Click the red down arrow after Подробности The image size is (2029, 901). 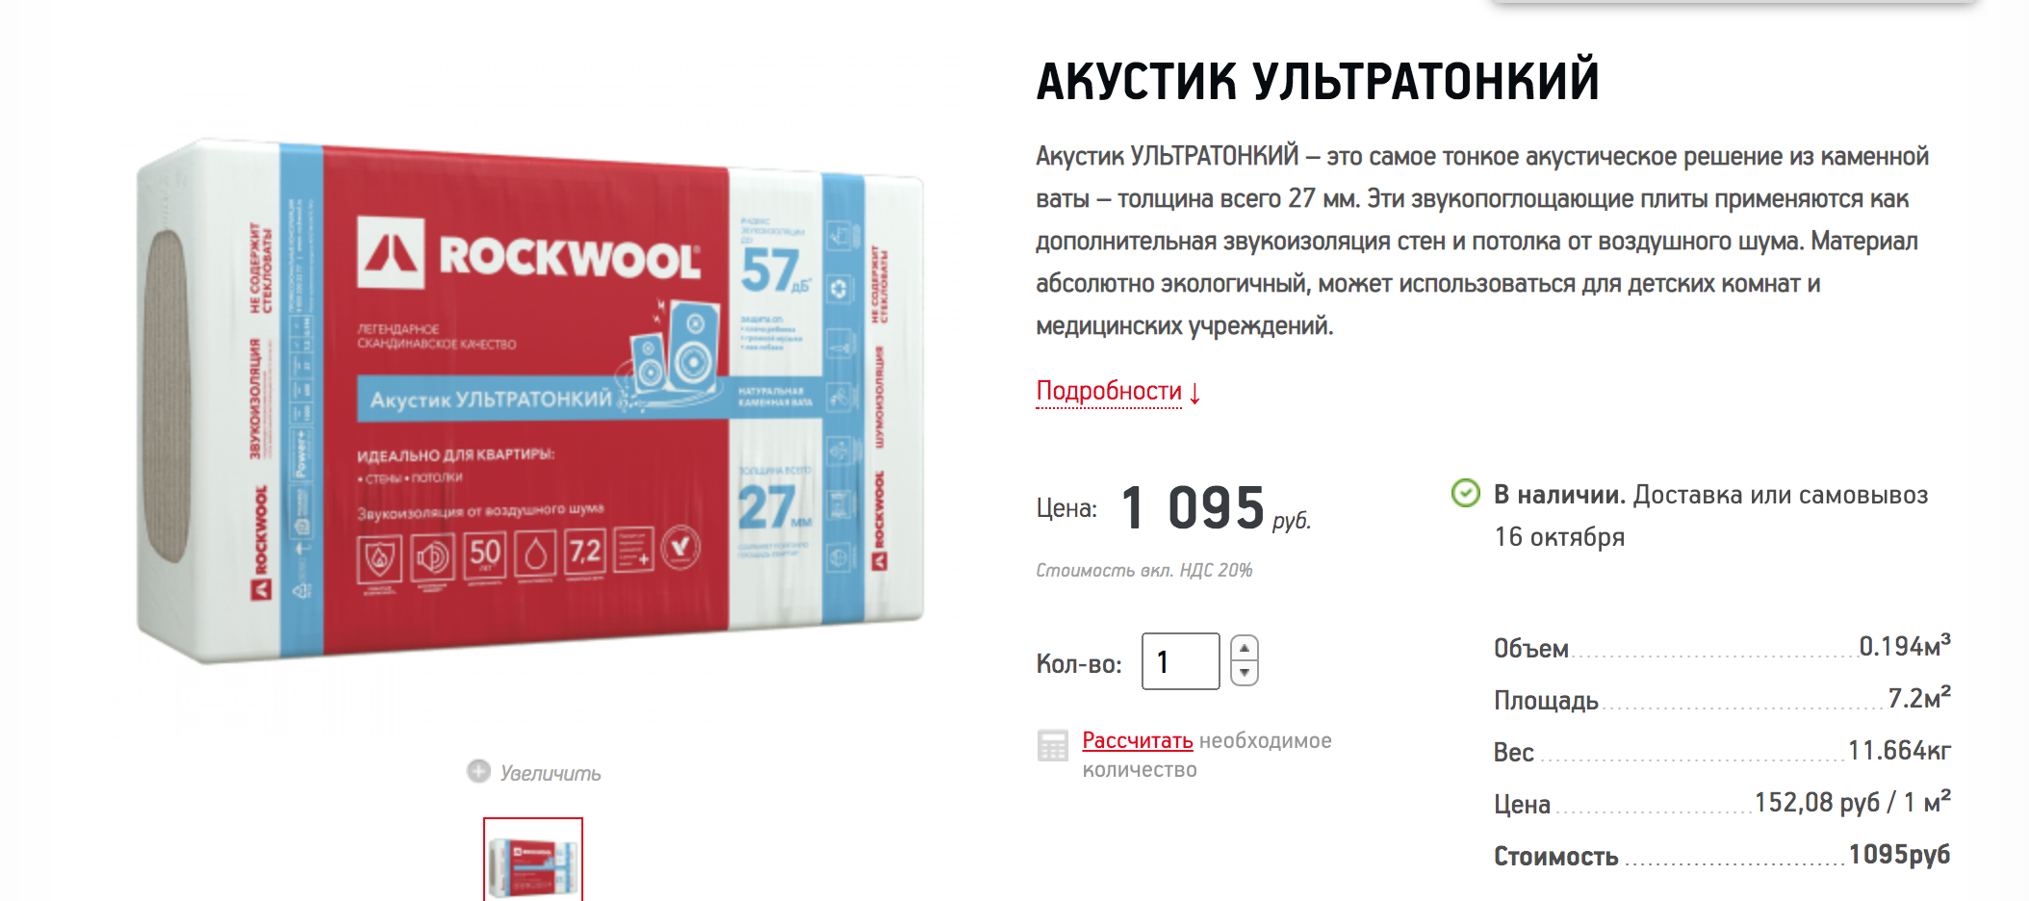pyautogui.click(x=1194, y=393)
